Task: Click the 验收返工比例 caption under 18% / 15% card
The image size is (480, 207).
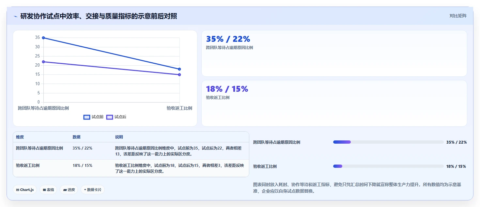Action: click(218, 98)
